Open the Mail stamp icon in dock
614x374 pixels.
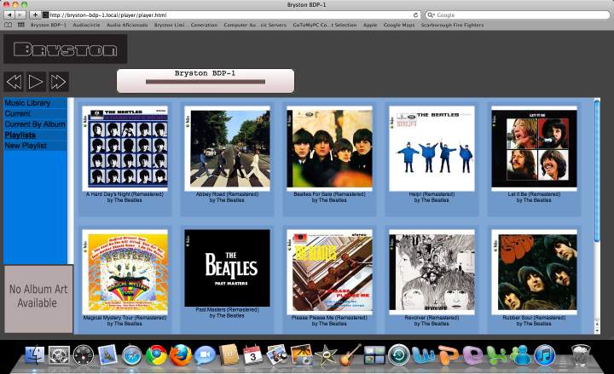coord(107,354)
